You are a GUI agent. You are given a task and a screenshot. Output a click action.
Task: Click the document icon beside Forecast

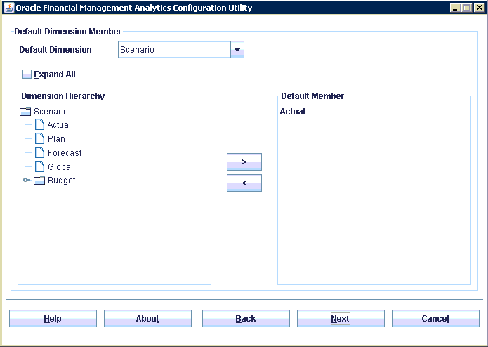coord(39,152)
